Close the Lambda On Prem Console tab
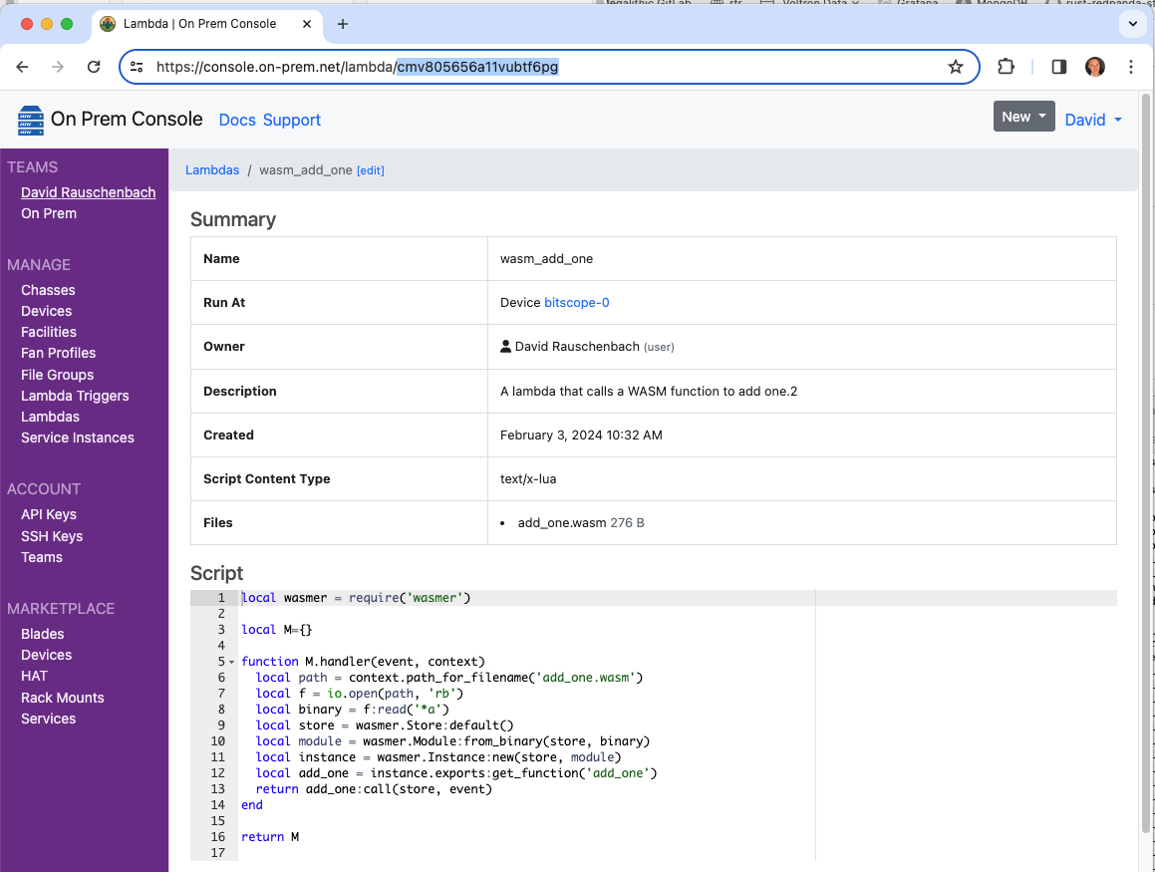 (x=307, y=24)
